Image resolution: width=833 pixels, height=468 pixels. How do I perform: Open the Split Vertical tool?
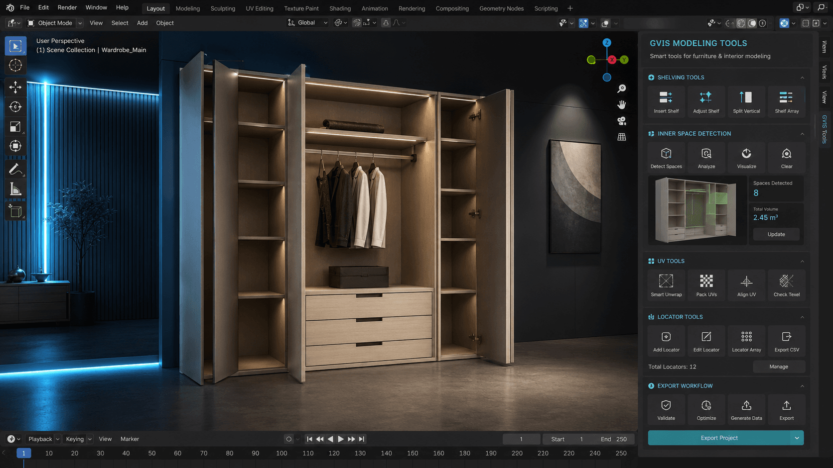(746, 102)
